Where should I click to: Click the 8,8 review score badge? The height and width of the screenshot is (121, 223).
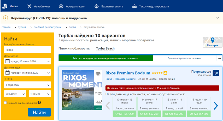click(x=216, y=73)
